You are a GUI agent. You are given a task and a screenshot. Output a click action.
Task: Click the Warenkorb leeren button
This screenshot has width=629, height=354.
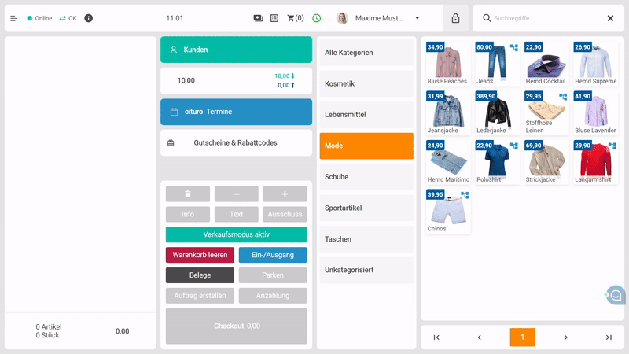(x=200, y=255)
